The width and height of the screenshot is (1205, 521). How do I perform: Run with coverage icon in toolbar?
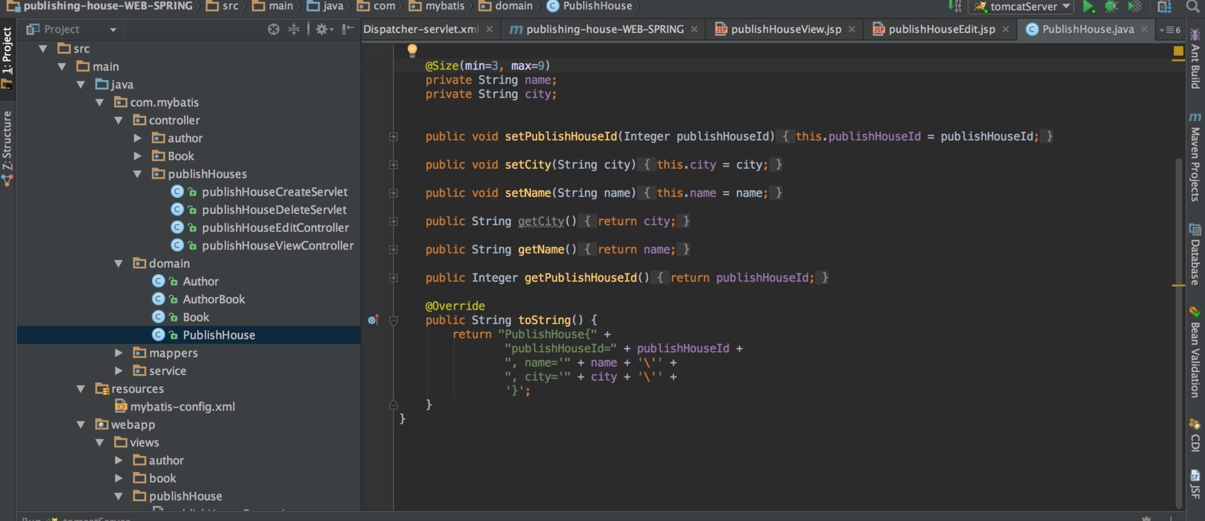click(x=1135, y=7)
